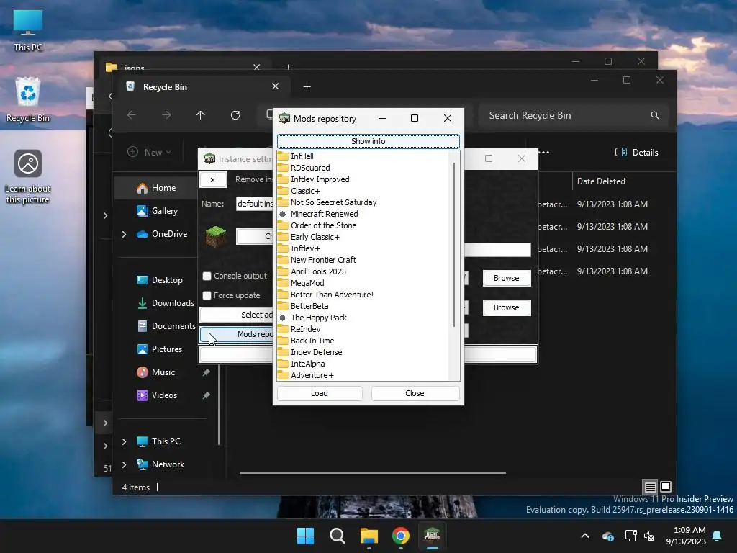Click the Mods repository list scrollbar
This screenshot has height=553, width=737.
[x=454, y=245]
